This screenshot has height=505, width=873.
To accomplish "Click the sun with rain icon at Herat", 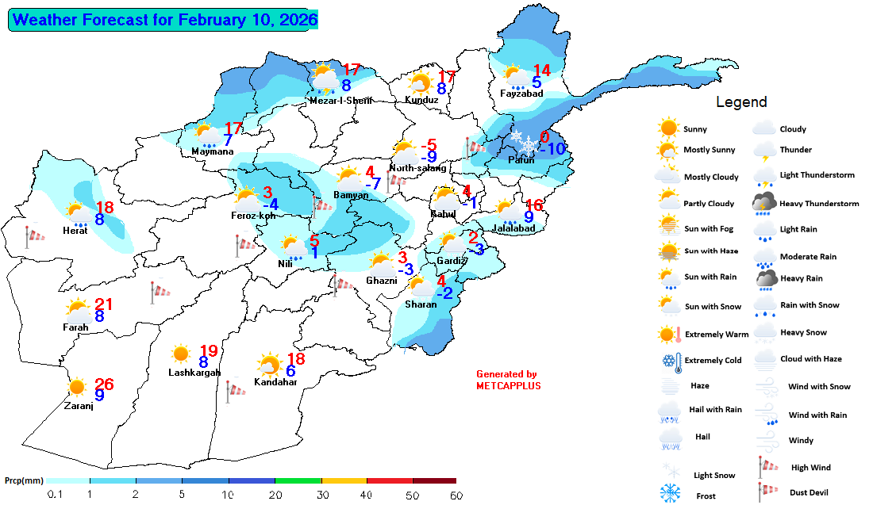I will [79, 213].
